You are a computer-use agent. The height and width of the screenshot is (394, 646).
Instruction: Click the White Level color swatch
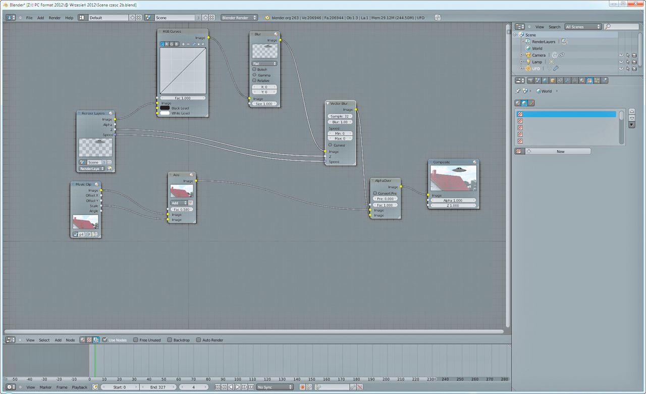(x=165, y=113)
